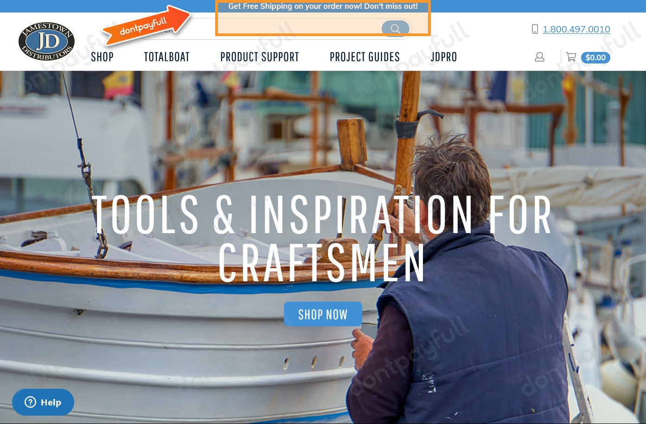Image resolution: width=646 pixels, height=424 pixels.
Task: Click the mobile phone icon beside the number
Action: click(x=535, y=29)
